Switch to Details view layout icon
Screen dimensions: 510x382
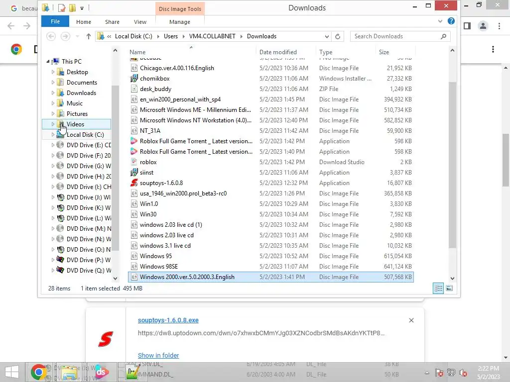coord(438,288)
